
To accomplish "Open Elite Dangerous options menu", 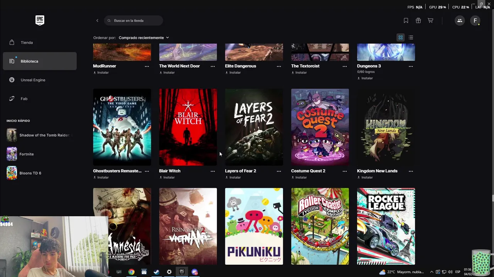I will tap(279, 66).
